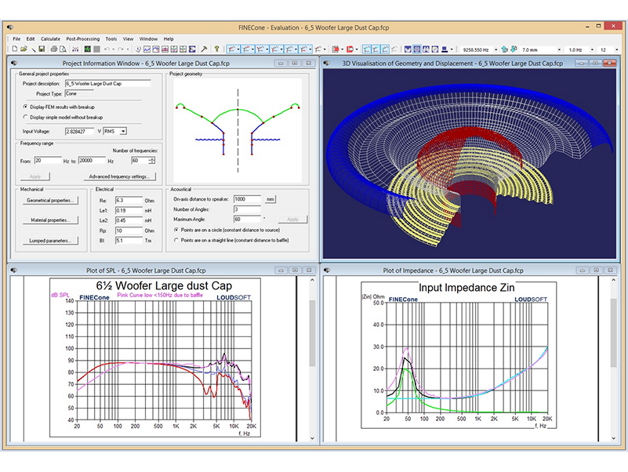
Task: Click the New project icon in toolbar
Action: tap(16, 49)
